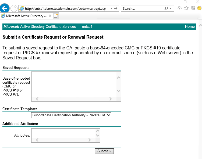Open the Tools gear icon
Image resolution: width=202 pixels, height=159 pixels.
coord(193,8)
